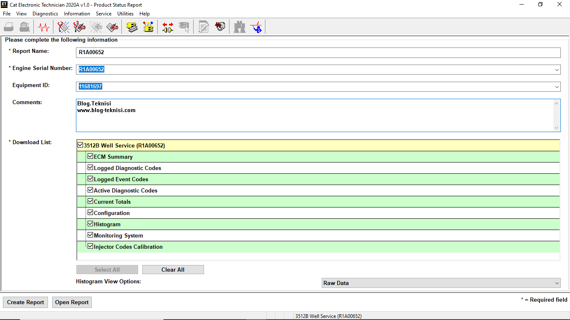Image resolution: width=570 pixels, height=320 pixels.
Task: Open the Engine Serial Number dropdown
Action: click(557, 70)
